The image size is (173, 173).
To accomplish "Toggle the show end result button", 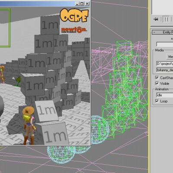I will click(166, 19).
